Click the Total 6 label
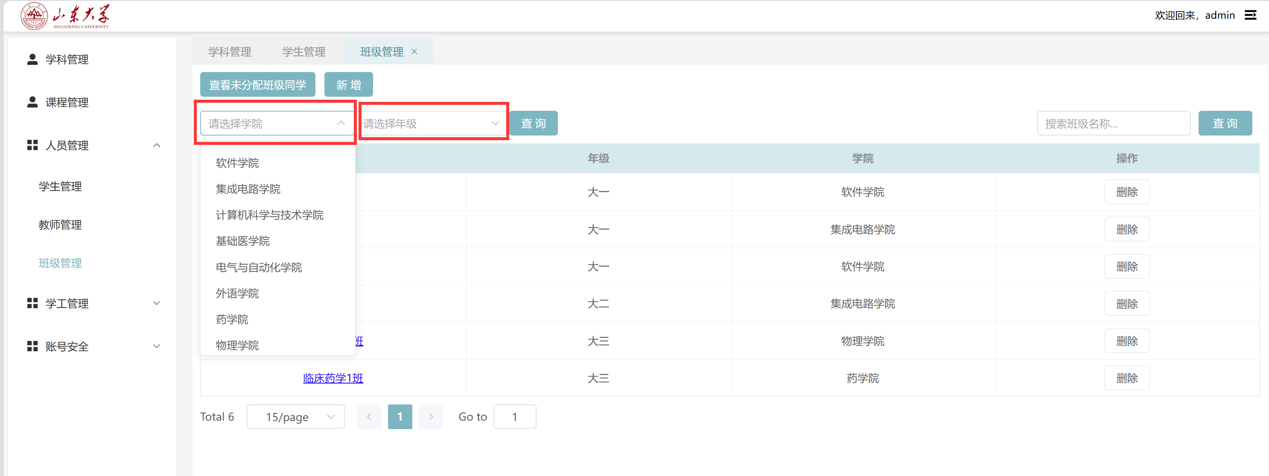Viewport: 1269px width, 476px height. 217,416
